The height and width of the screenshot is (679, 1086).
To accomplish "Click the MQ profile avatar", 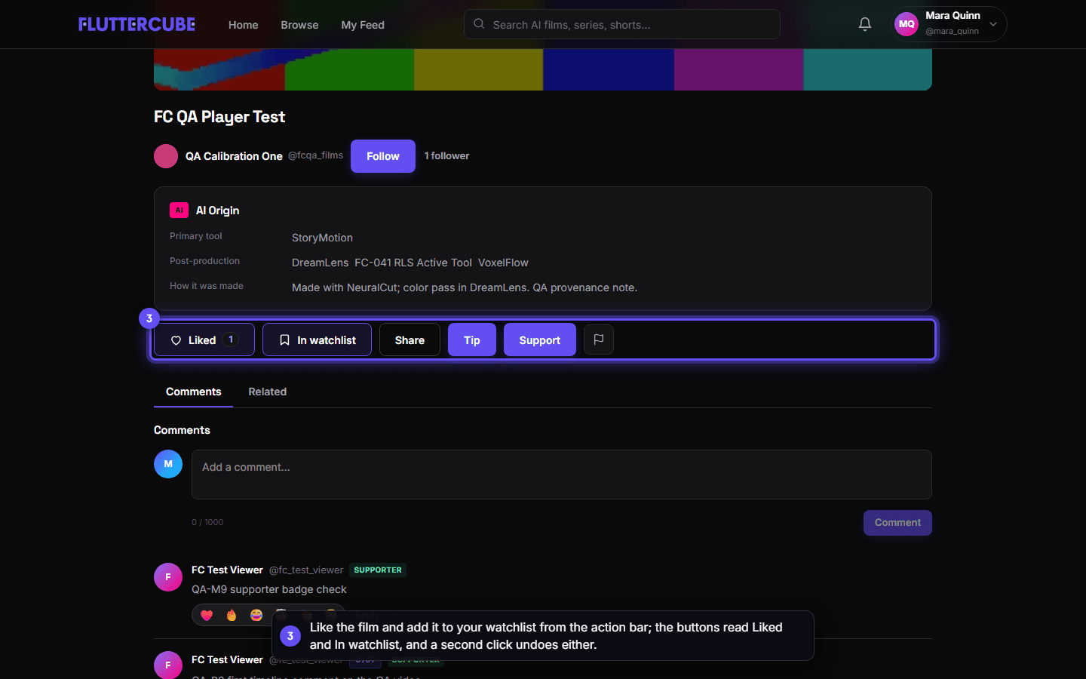I will click(907, 24).
